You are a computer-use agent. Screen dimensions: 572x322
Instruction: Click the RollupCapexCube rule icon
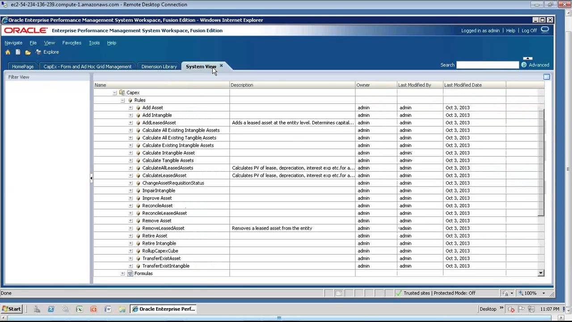click(138, 251)
